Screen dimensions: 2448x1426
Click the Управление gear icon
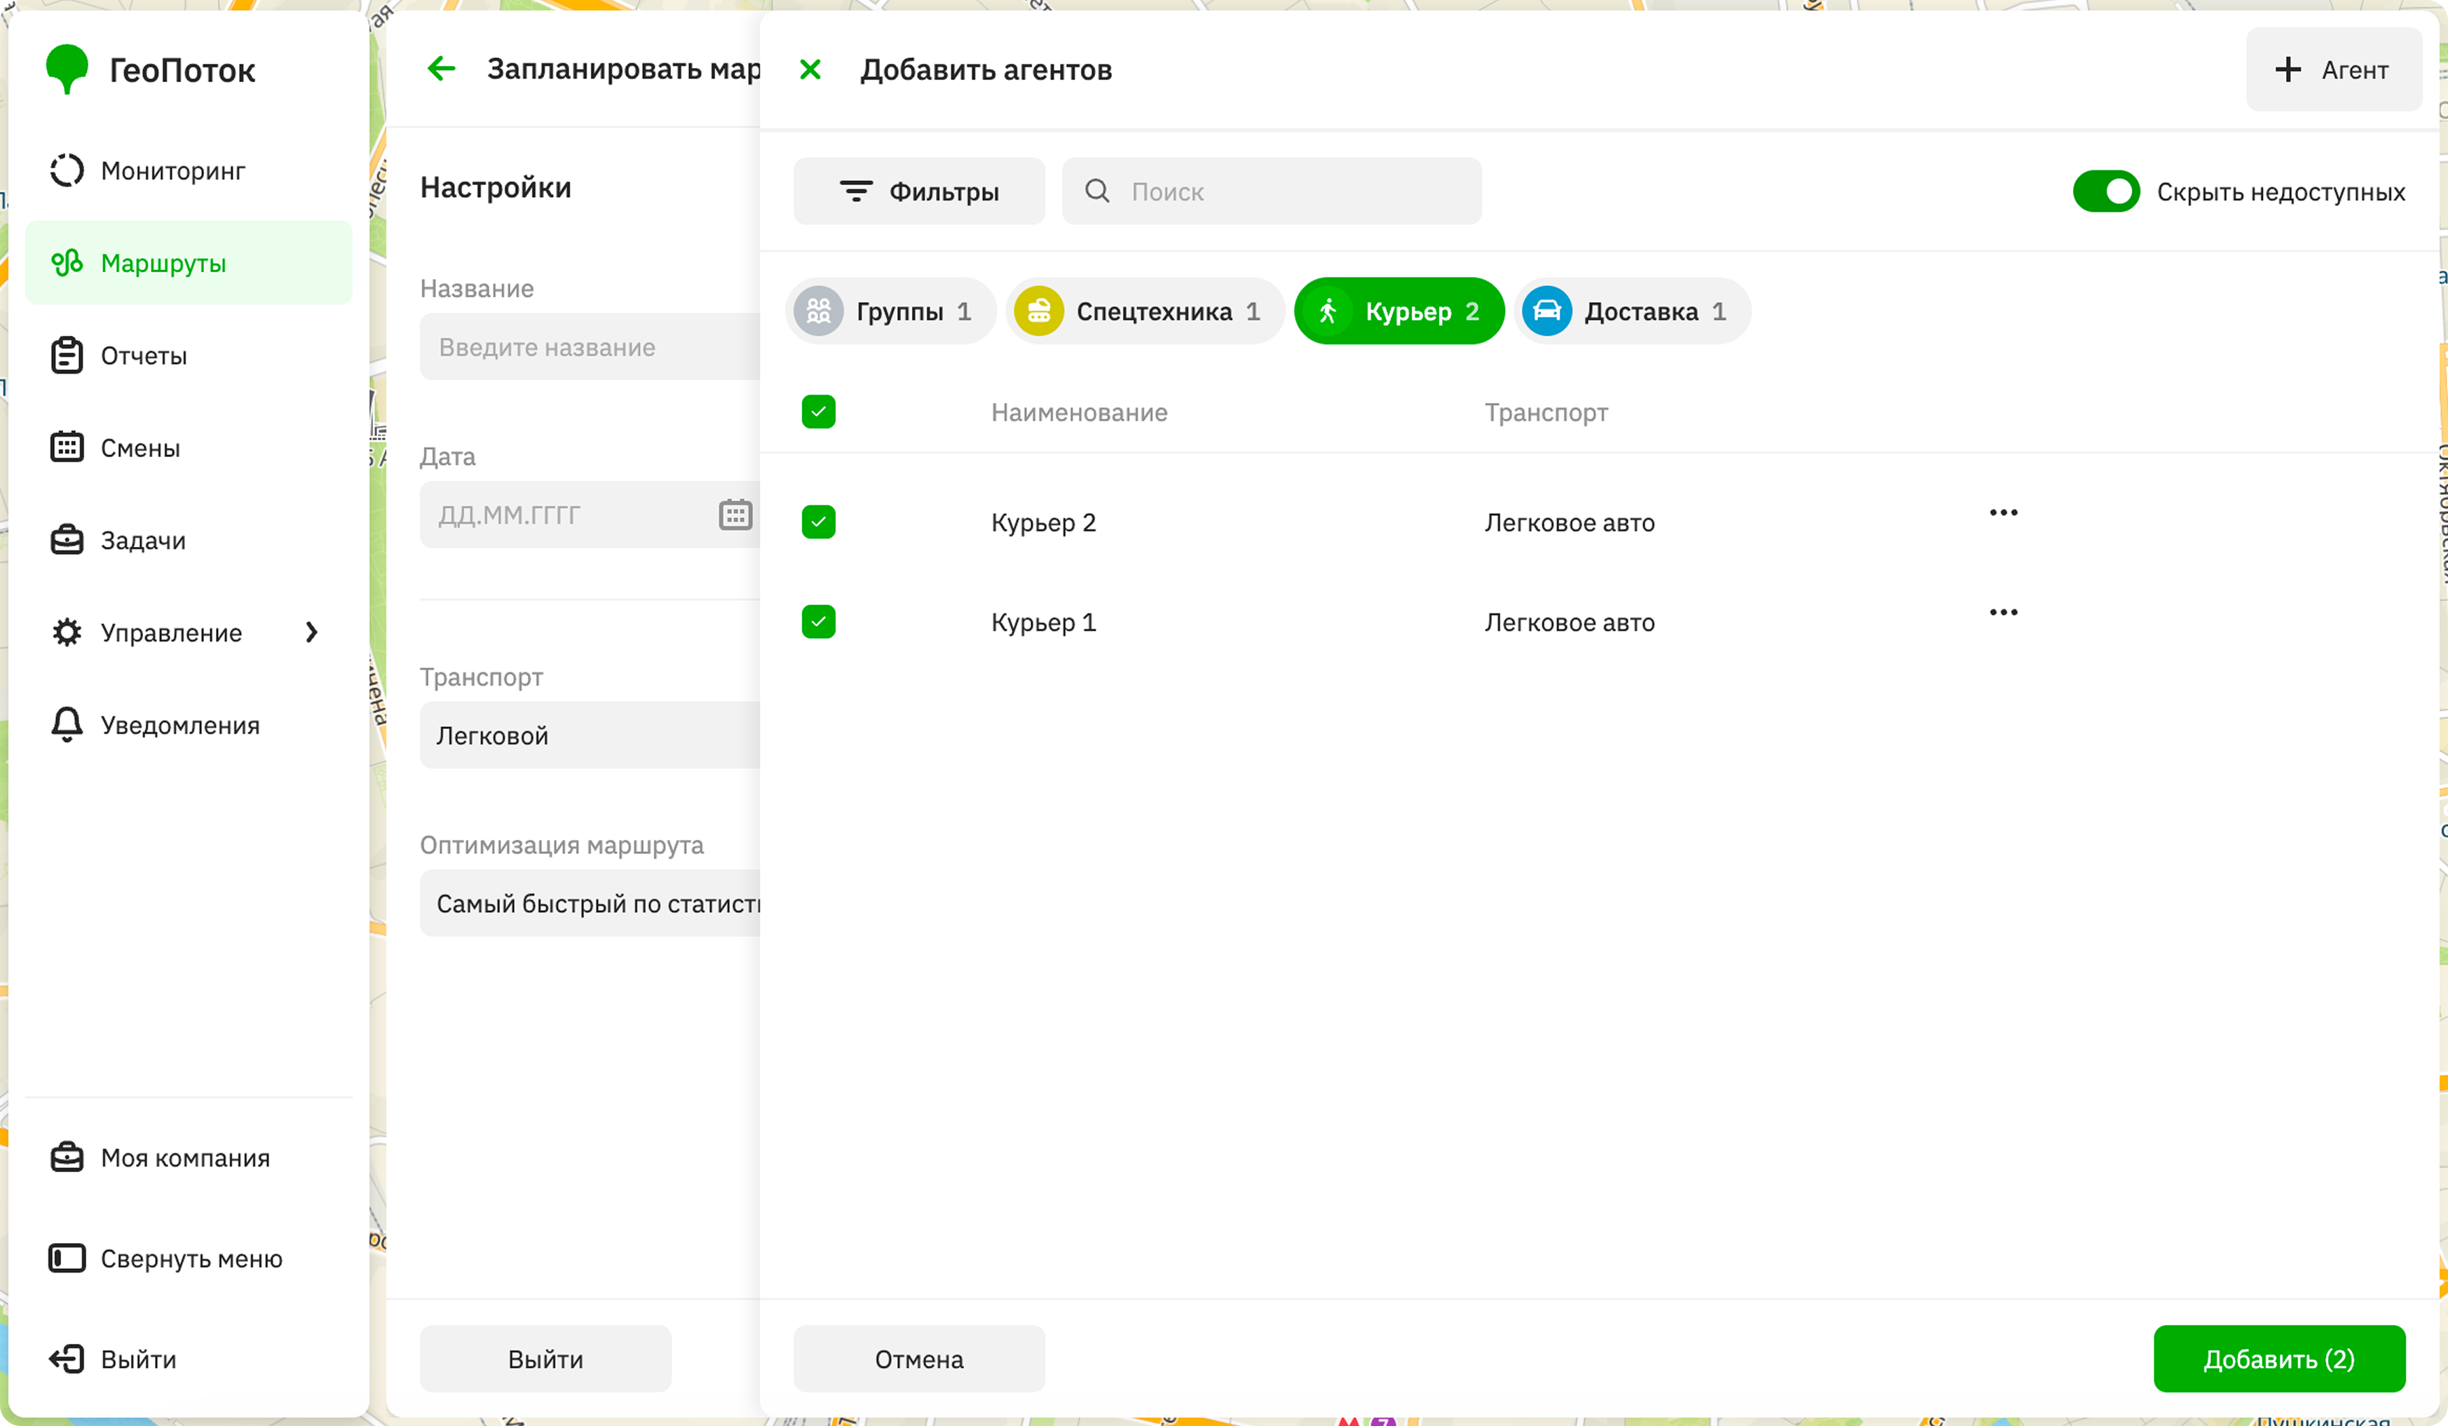pyautogui.click(x=67, y=632)
